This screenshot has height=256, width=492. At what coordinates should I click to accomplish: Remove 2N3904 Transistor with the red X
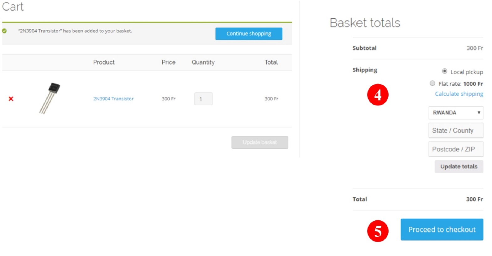pos(11,99)
